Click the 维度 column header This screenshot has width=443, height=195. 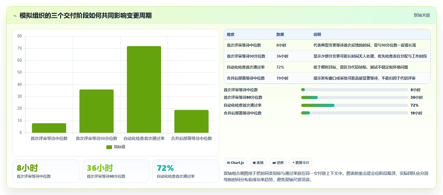[x=231, y=35]
